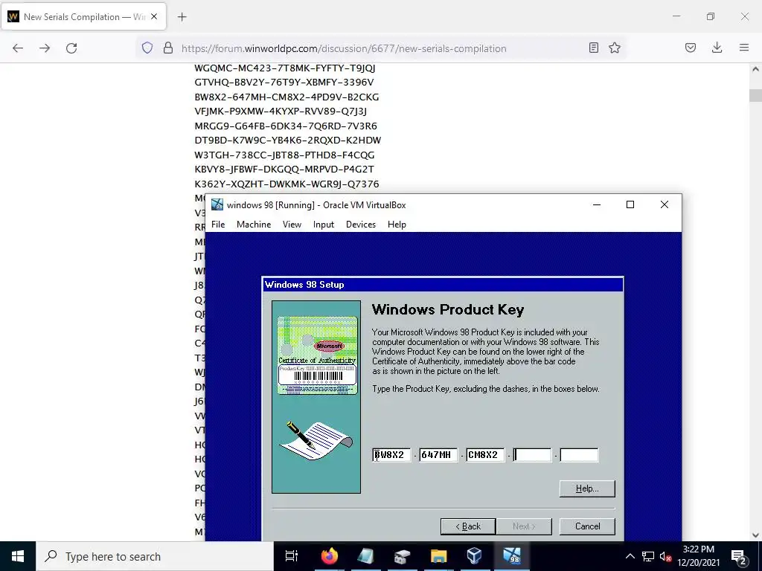The image size is (762, 571).
Task: Focus the forum.winworldpc.com address bar
Action: click(344, 48)
